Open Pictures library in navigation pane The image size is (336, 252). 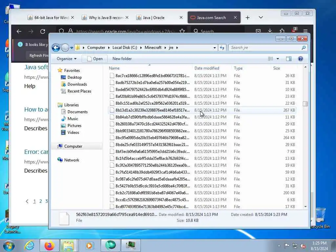(x=74, y=126)
